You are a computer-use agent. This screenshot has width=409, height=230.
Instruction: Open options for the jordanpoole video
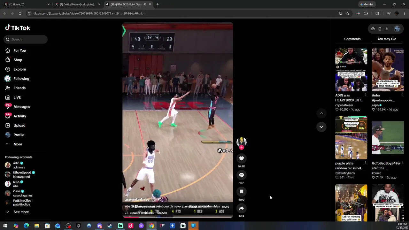[x=402, y=95]
